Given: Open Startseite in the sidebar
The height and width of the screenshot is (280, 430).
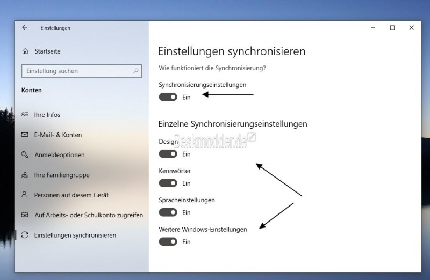Looking at the screenshot, I should pos(47,51).
